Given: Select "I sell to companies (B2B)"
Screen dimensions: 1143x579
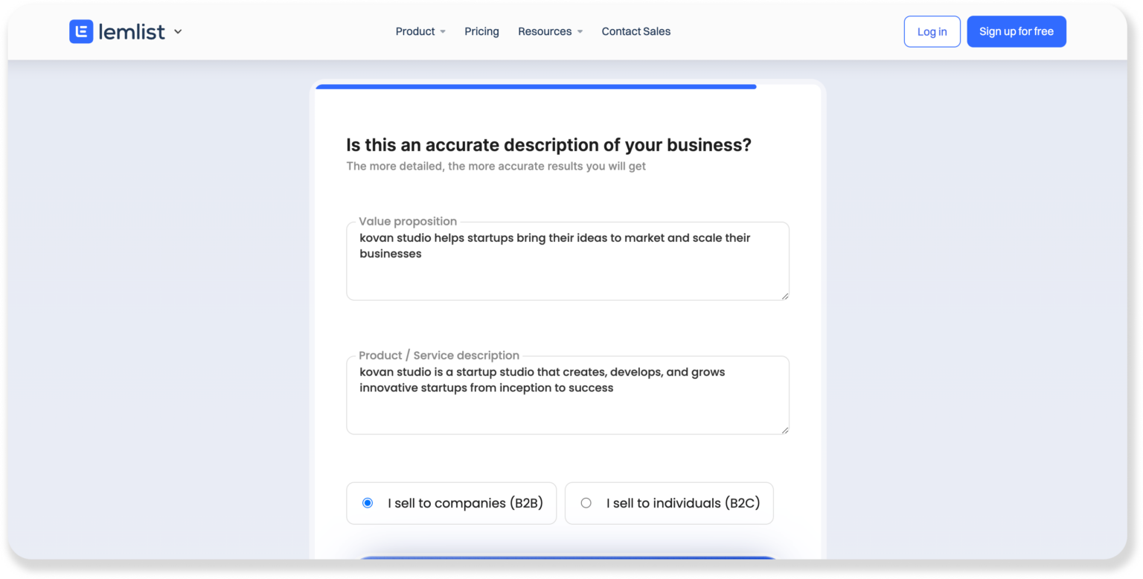Looking at the screenshot, I should [451, 503].
